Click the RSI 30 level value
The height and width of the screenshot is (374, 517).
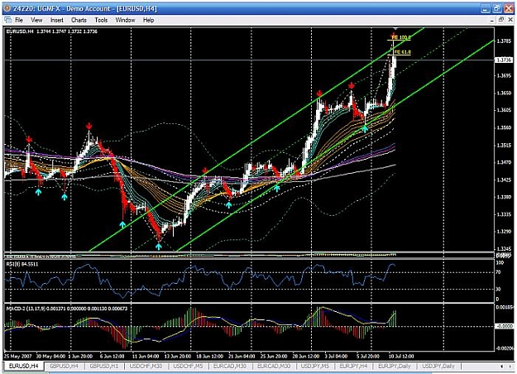498,290
